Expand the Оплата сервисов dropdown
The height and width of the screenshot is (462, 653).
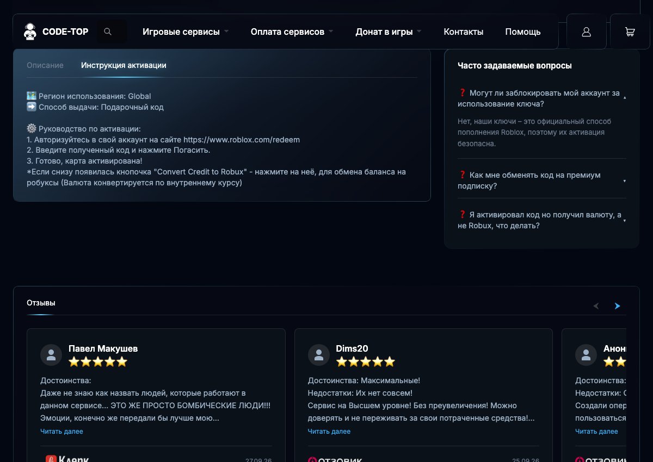292,32
